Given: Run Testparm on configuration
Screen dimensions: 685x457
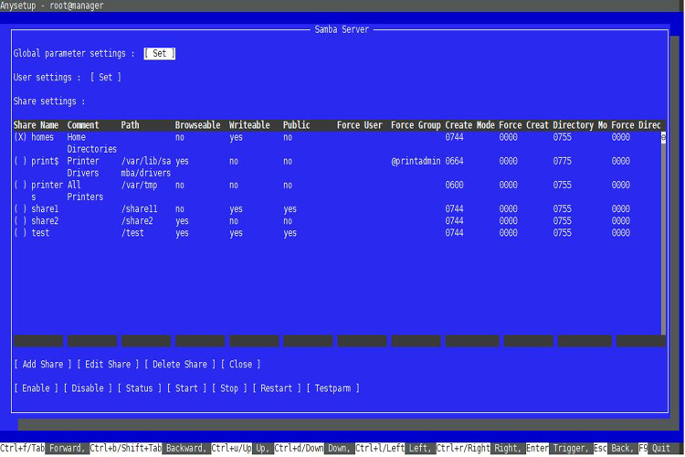Looking at the screenshot, I should (x=332, y=388).
